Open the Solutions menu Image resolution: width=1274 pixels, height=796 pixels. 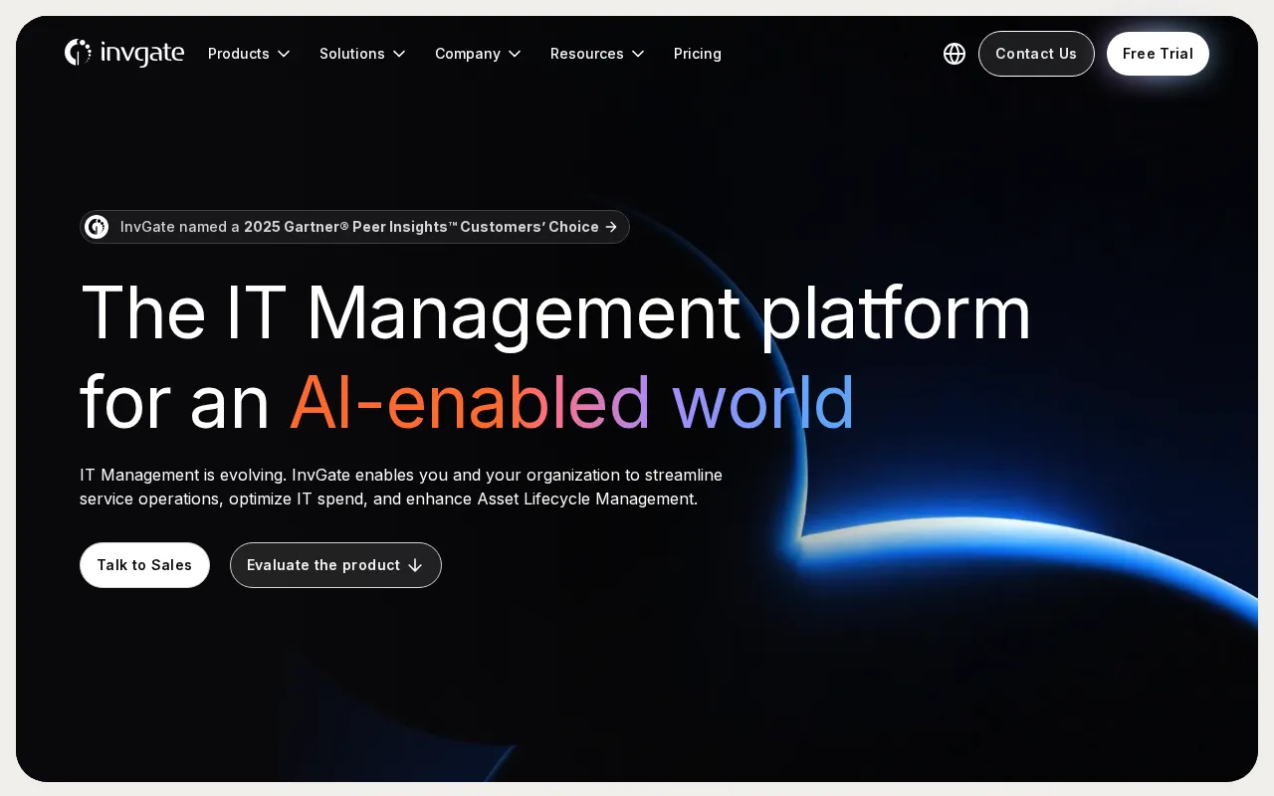pyautogui.click(x=362, y=54)
